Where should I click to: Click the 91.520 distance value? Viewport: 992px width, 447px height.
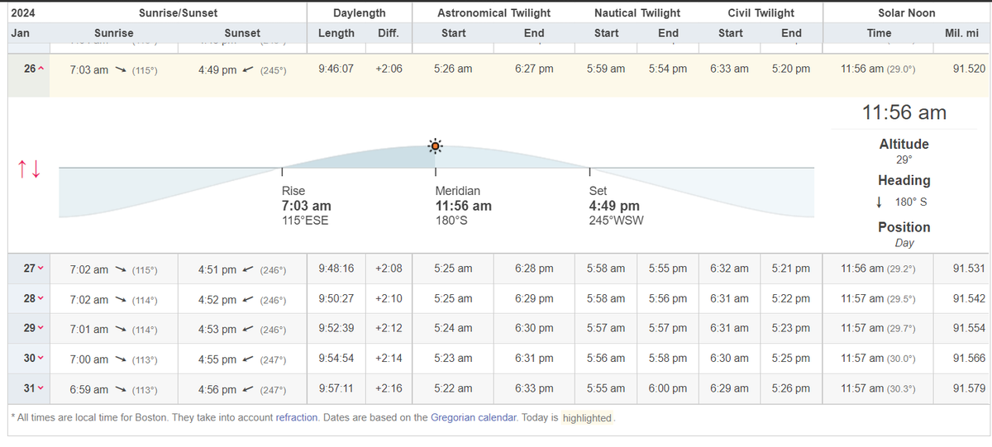[969, 69]
